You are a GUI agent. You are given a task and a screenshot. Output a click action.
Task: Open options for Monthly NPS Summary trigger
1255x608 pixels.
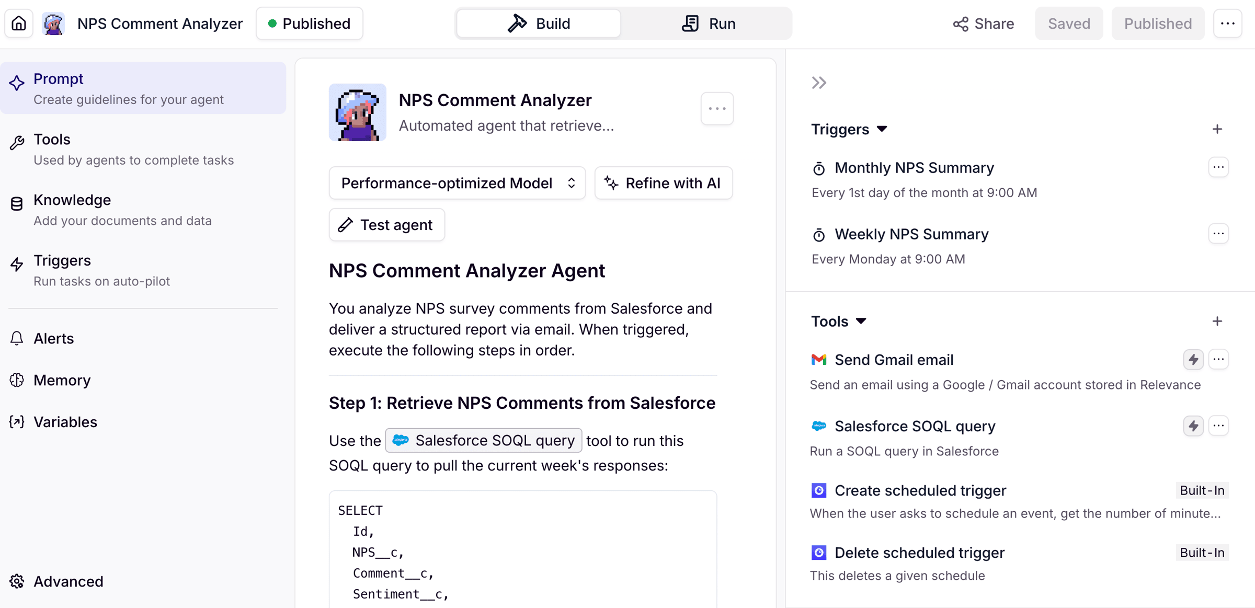tap(1218, 168)
